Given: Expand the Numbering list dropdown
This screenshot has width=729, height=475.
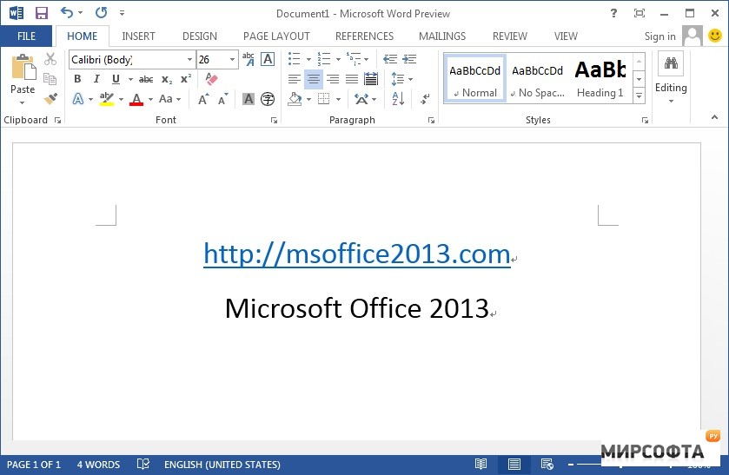Looking at the screenshot, I should click(338, 60).
